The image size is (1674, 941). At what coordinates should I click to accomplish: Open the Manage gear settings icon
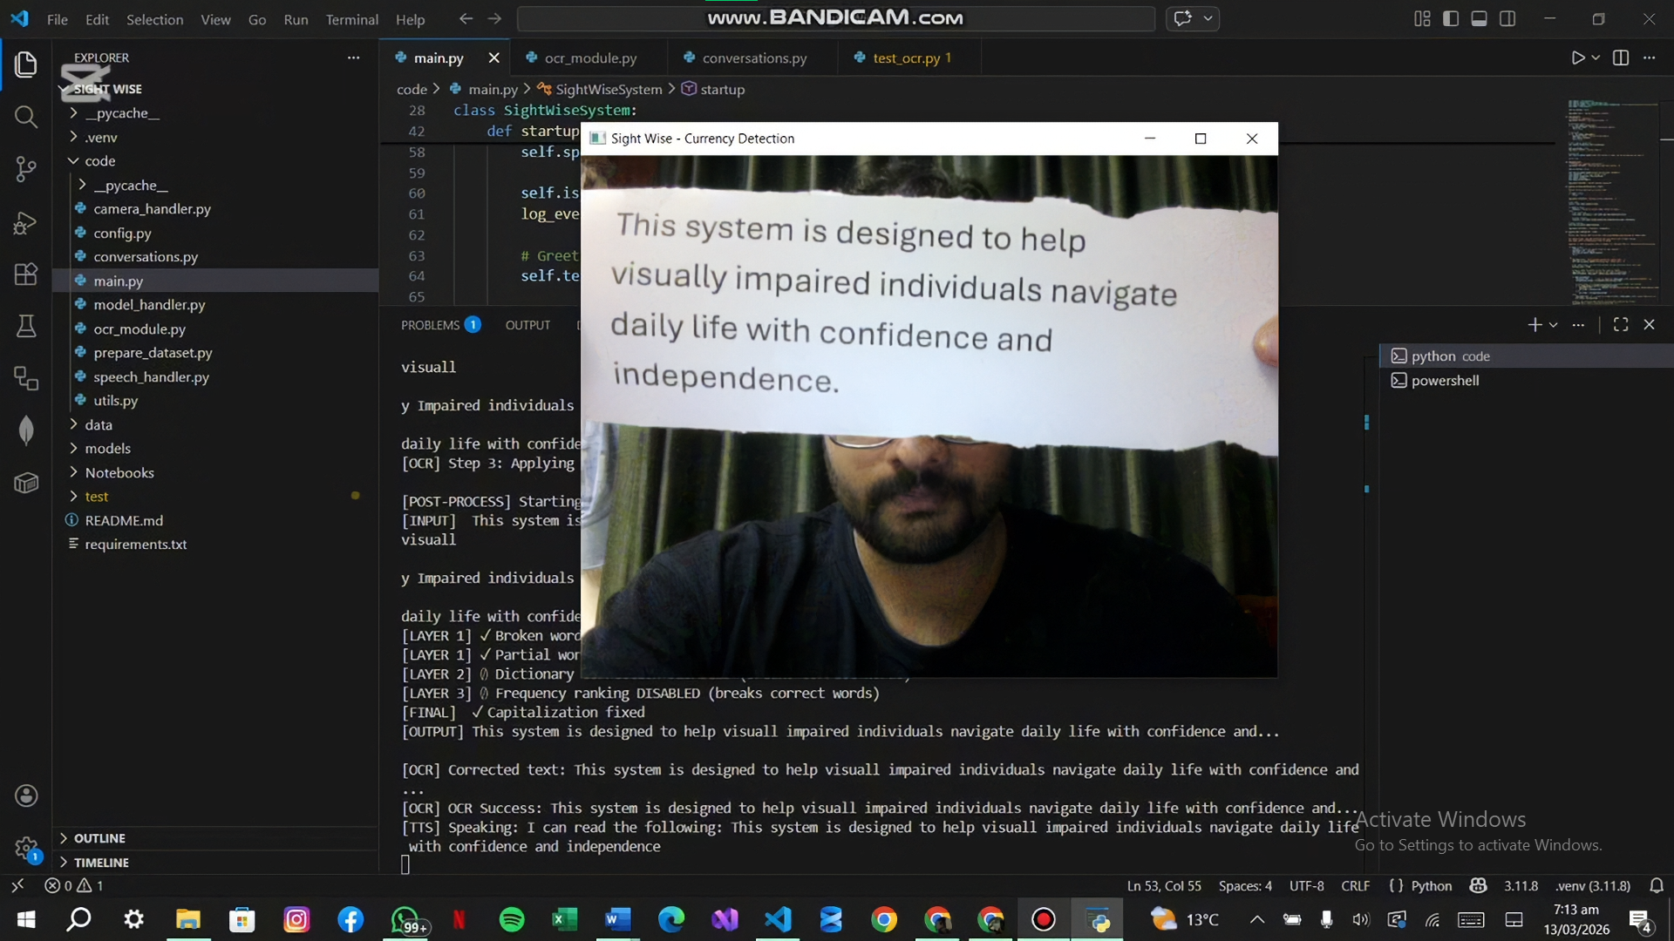[x=26, y=847]
